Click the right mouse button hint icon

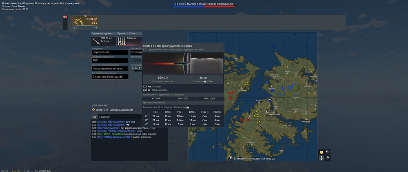click(327, 158)
